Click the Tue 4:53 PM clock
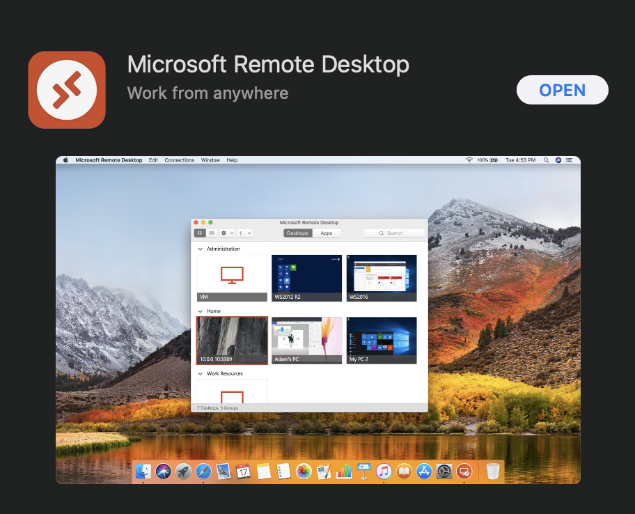635x514 pixels. 520,160
